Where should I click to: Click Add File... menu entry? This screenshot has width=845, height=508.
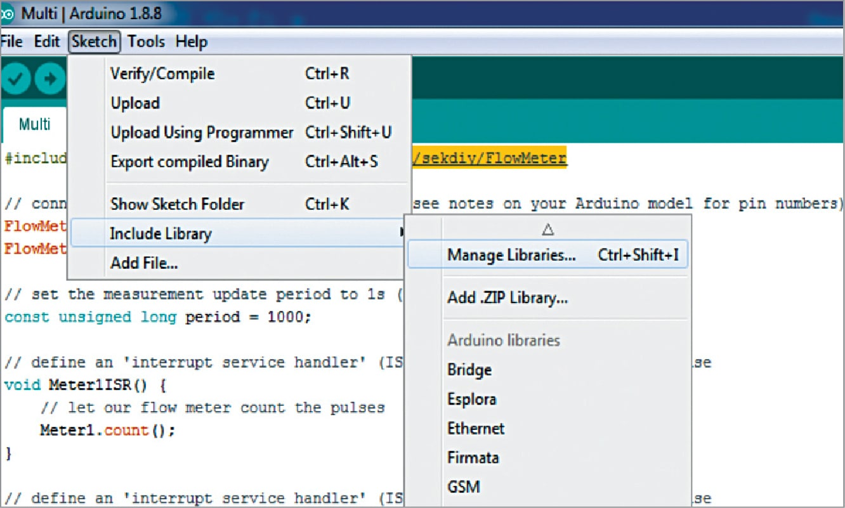coord(144,263)
